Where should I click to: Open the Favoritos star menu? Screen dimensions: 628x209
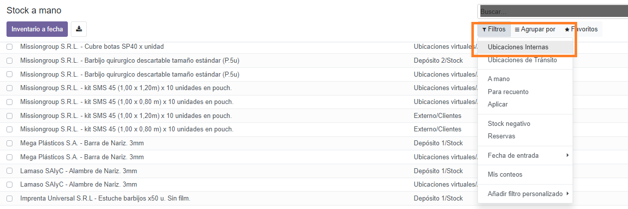click(581, 29)
